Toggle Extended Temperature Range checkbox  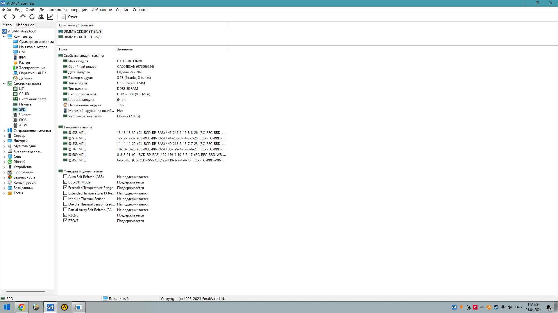[65, 188]
